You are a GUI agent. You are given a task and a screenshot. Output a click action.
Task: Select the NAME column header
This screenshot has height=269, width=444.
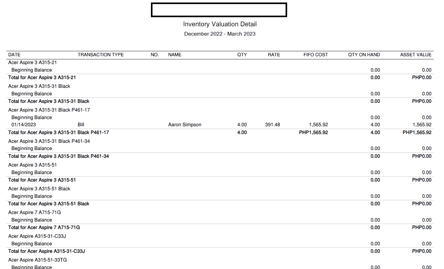[175, 55]
